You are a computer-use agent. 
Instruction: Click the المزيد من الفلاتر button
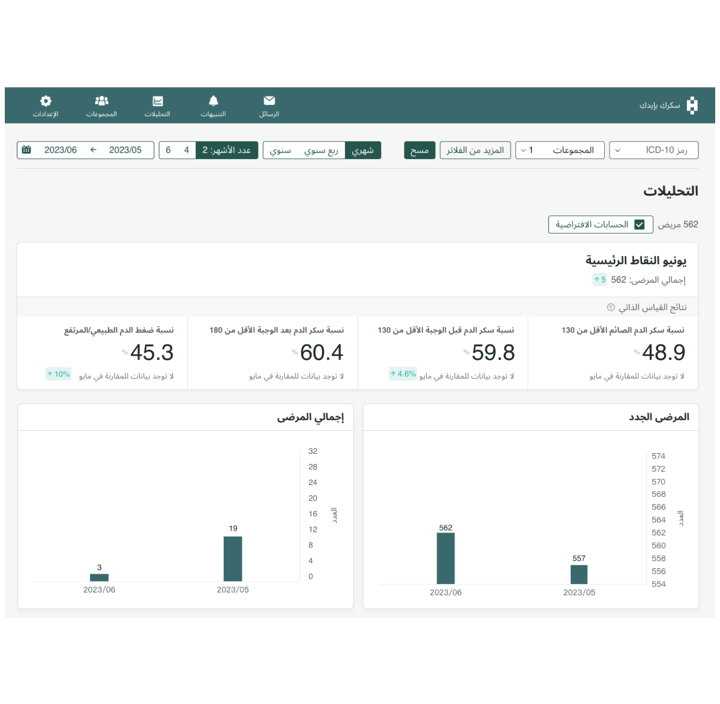click(475, 150)
